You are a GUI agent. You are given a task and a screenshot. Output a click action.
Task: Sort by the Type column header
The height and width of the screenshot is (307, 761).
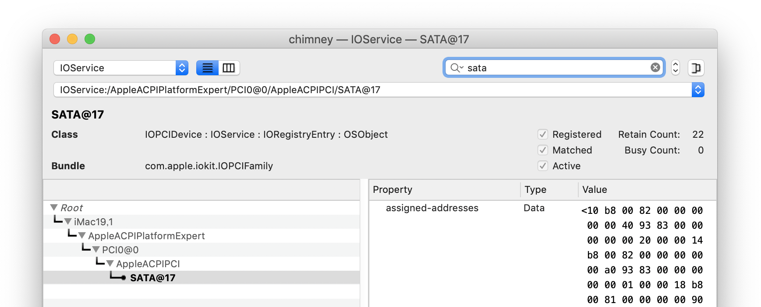pyautogui.click(x=549, y=189)
